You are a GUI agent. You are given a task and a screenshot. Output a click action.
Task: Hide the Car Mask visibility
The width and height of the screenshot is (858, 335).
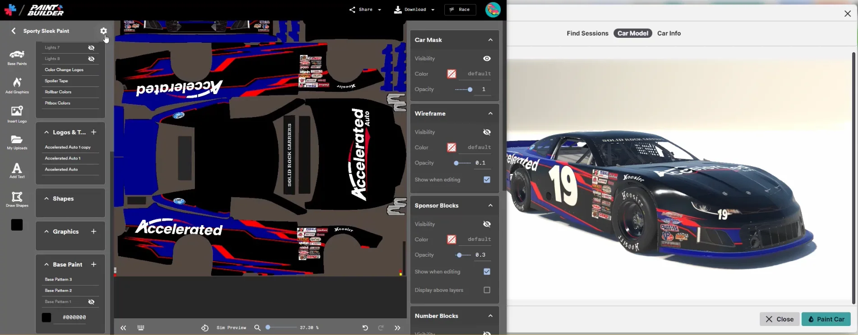487,59
